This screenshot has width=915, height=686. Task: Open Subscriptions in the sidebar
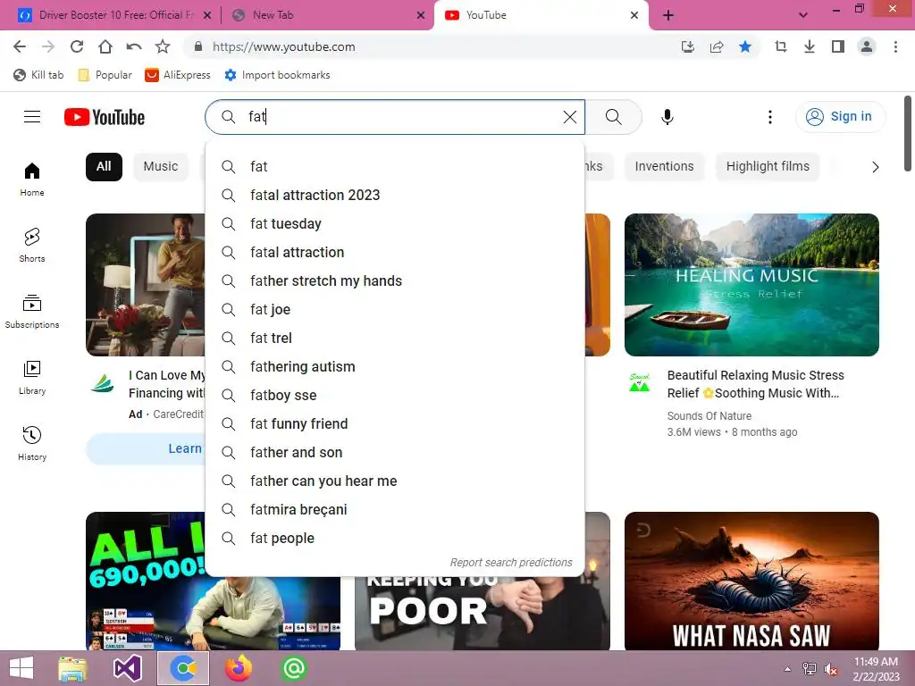tap(32, 312)
